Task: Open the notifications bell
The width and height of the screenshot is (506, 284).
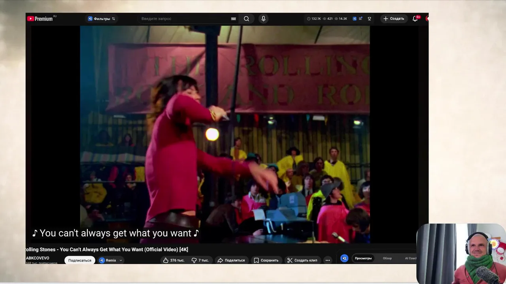Action: click(415, 19)
